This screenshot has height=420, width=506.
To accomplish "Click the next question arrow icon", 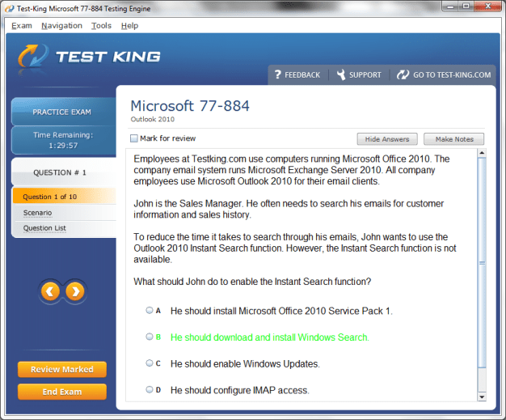I will coord(75,292).
